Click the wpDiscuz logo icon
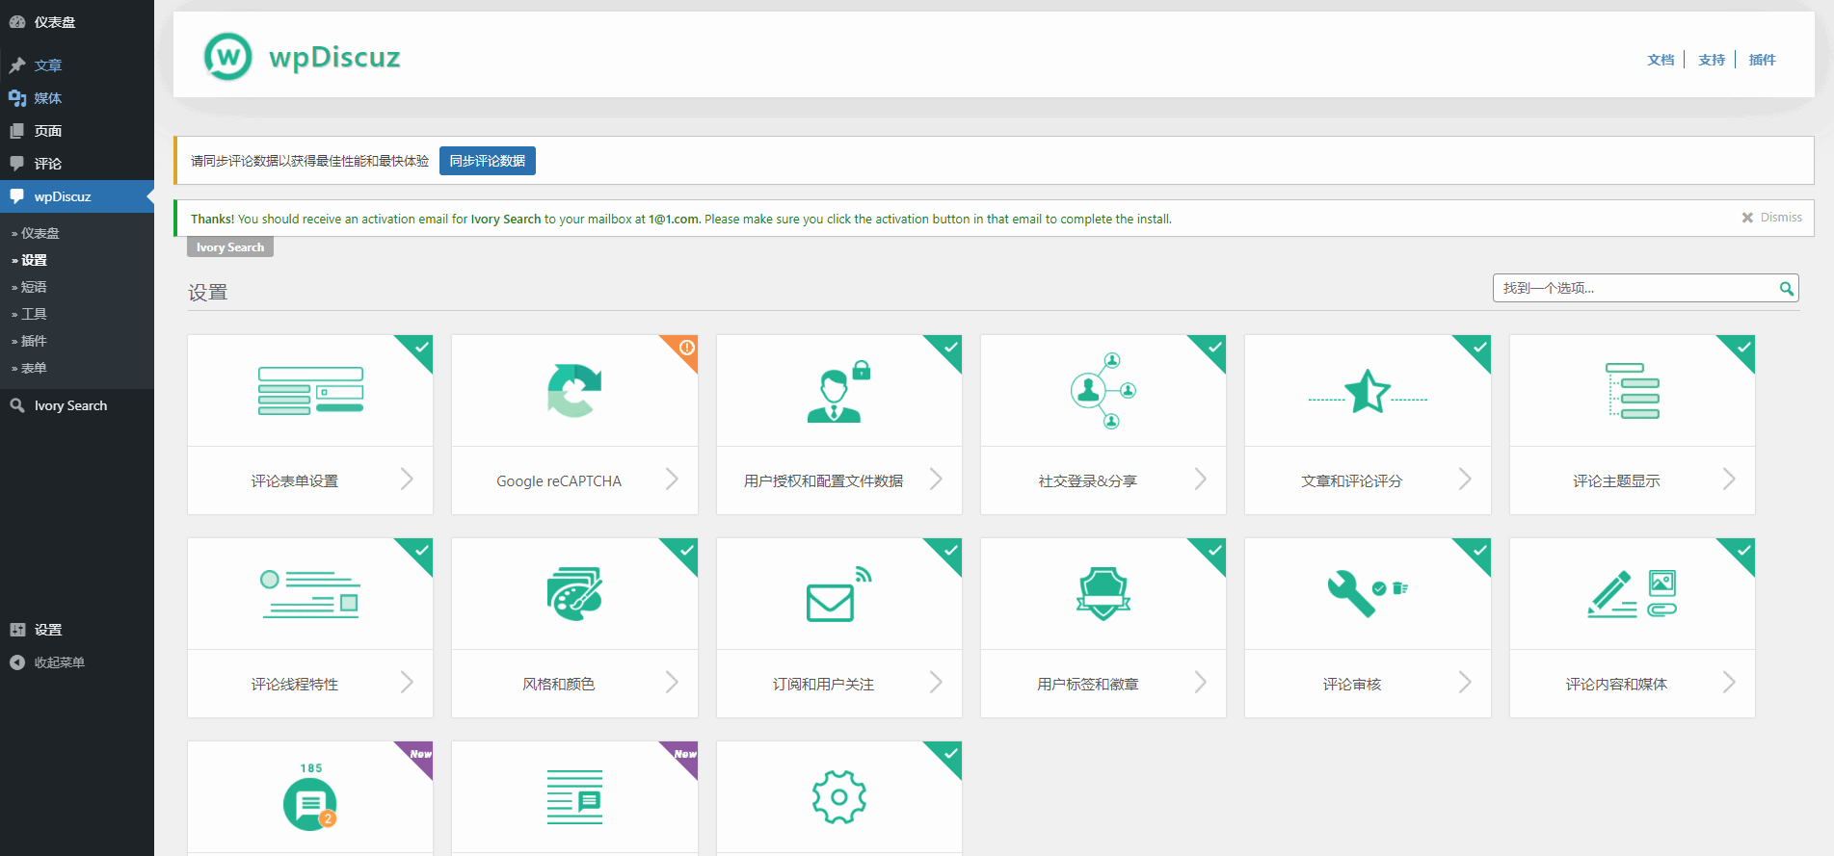 pyautogui.click(x=228, y=57)
